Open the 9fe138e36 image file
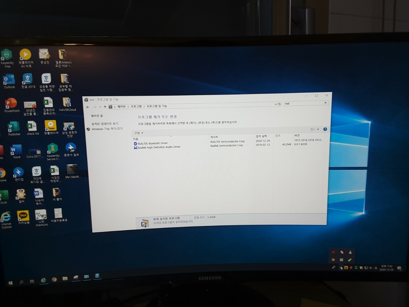The image size is (409, 307). (73, 171)
